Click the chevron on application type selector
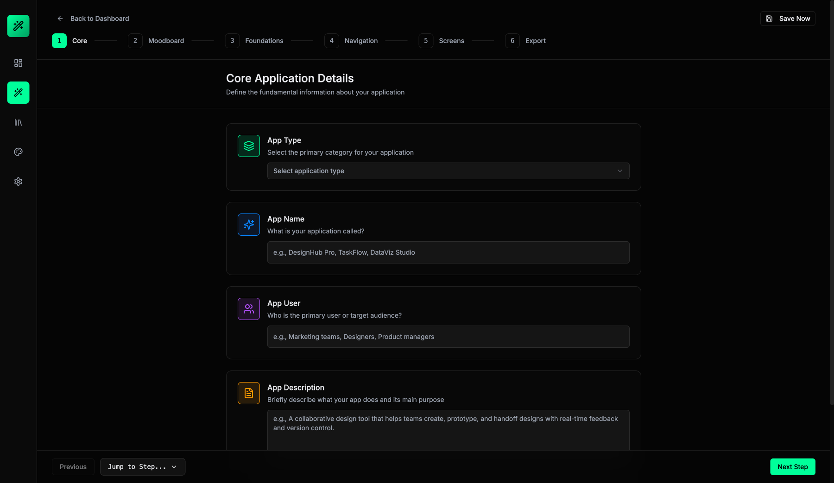 coord(620,171)
